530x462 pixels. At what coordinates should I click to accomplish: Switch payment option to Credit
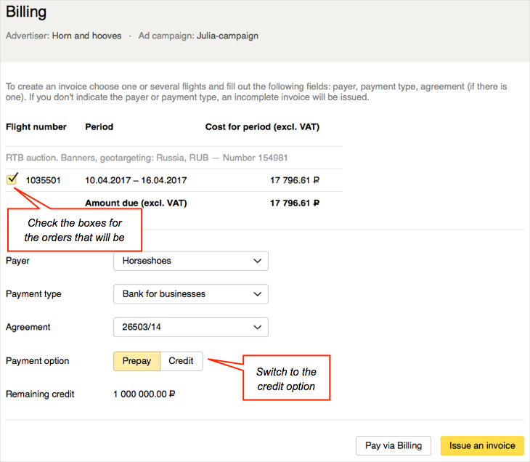[182, 361]
